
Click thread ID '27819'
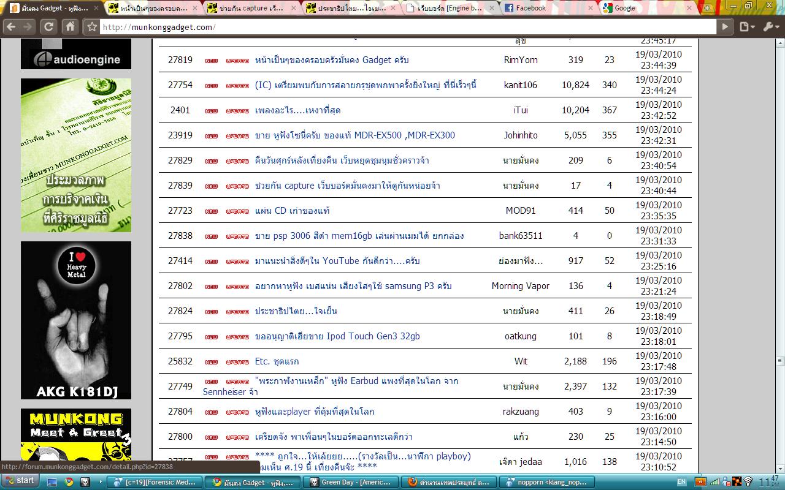pos(180,60)
